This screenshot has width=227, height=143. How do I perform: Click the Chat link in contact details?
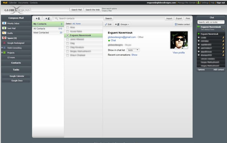point(113,40)
